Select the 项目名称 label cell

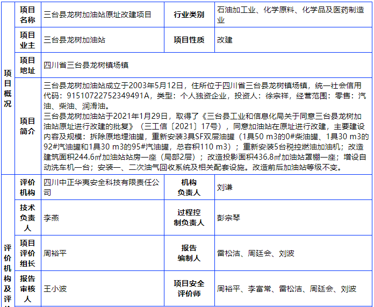(x=27, y=15)
